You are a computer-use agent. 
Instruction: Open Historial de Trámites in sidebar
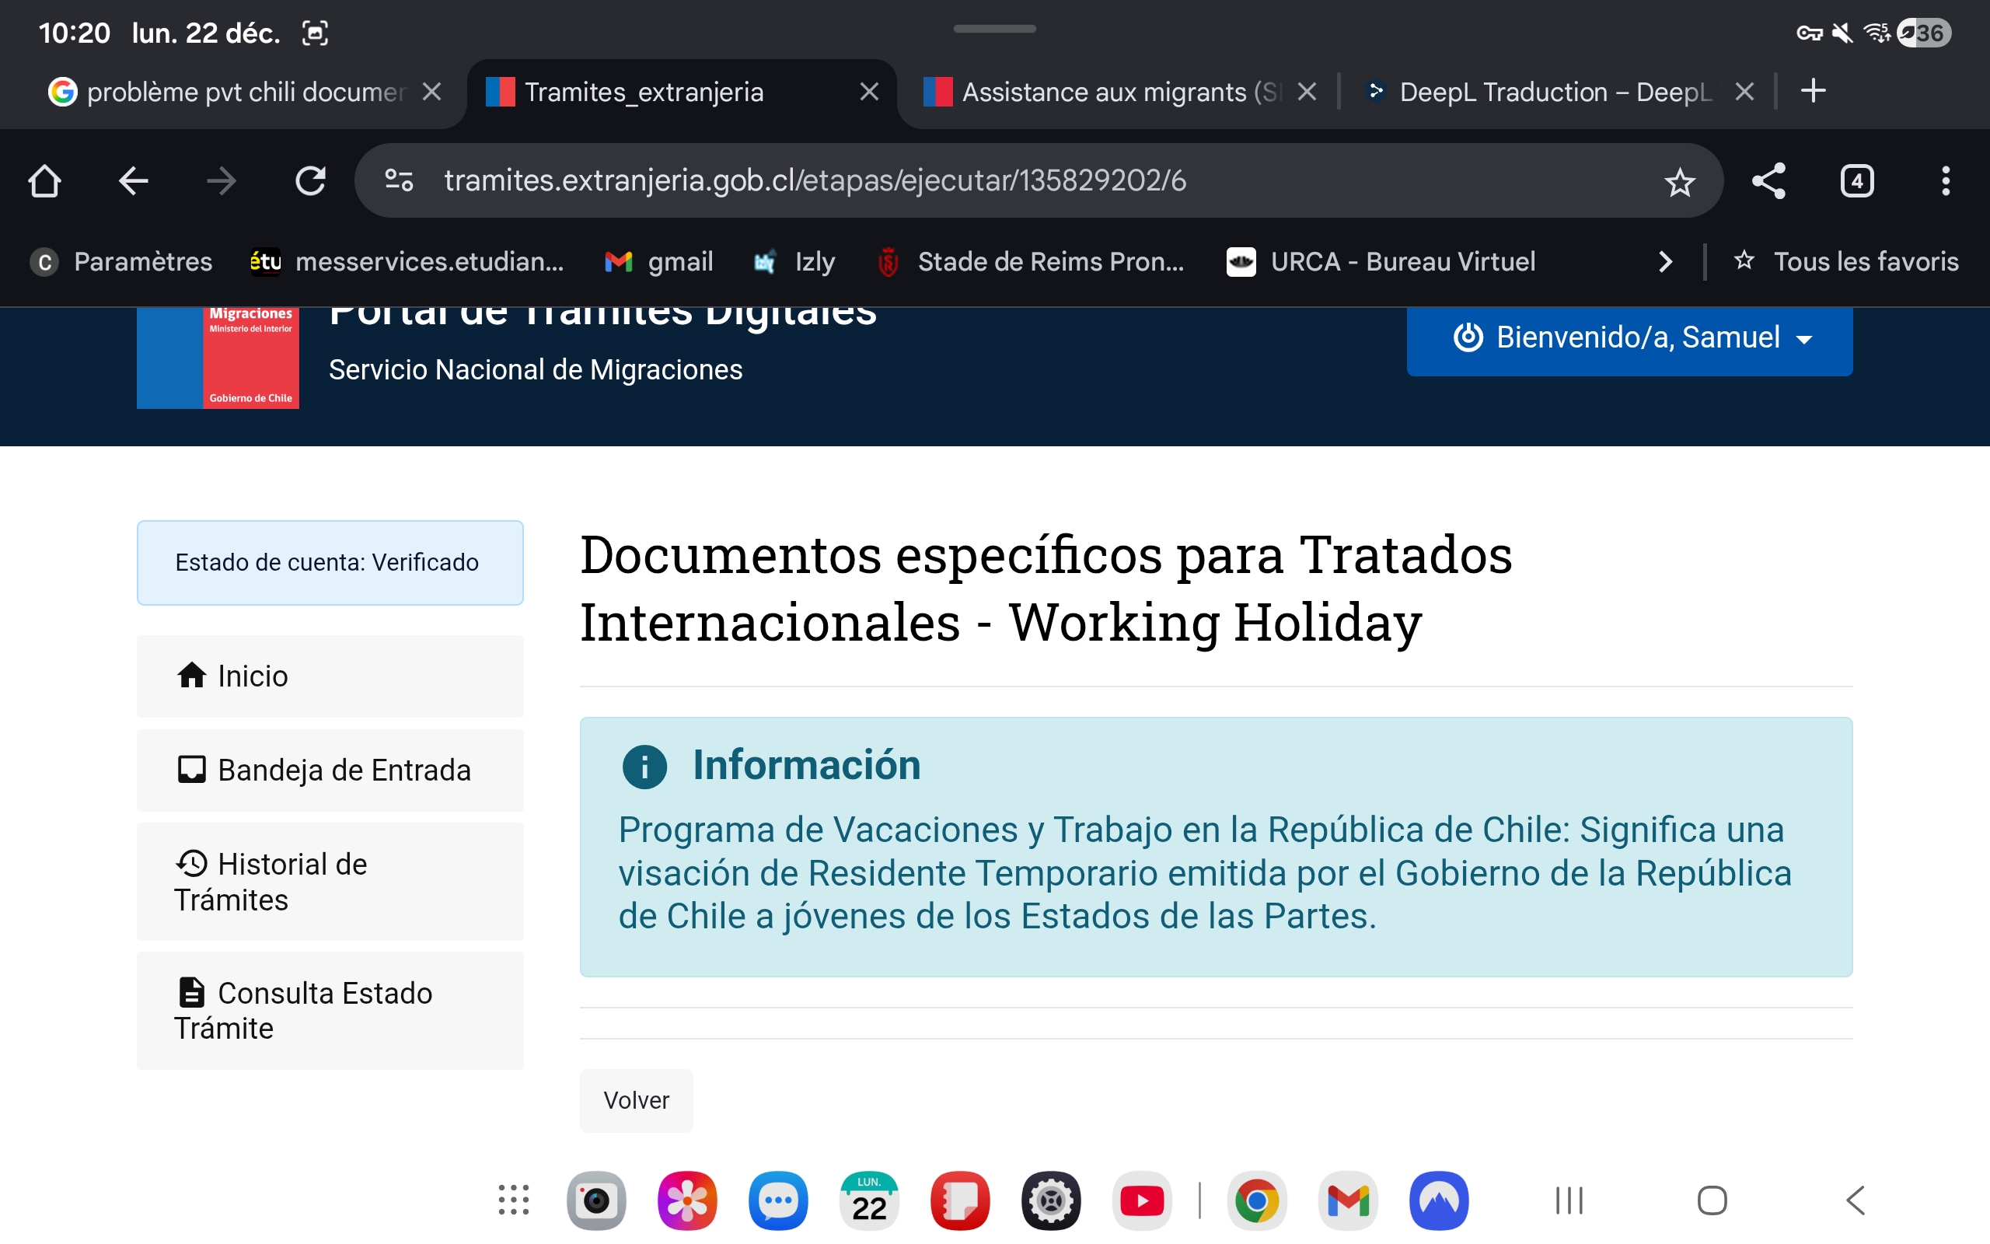330,881
